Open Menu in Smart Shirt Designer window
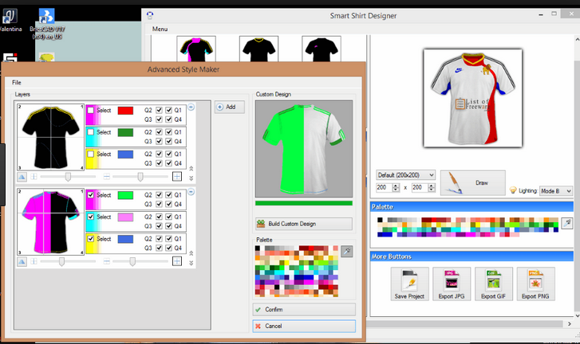580x344 pixels. click(160, 29)
